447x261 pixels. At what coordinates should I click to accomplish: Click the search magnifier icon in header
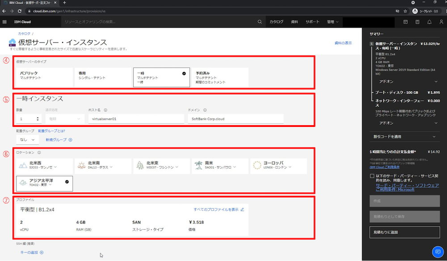260,22
